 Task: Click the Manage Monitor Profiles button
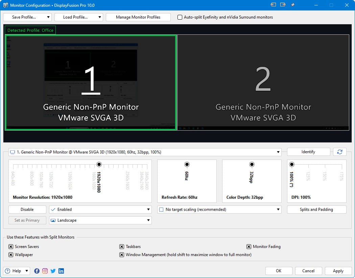[x=138, y=17]
